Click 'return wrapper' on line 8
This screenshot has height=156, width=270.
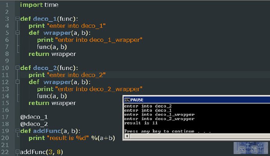[52, 54]
